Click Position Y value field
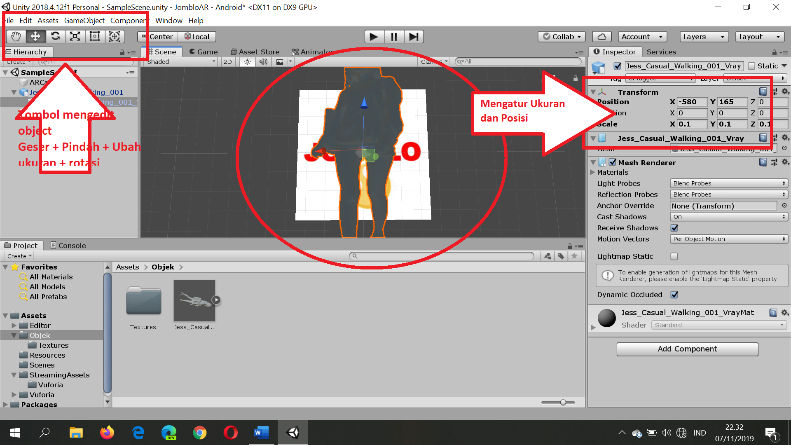791x445 pixels. click(x=732, y=102)
